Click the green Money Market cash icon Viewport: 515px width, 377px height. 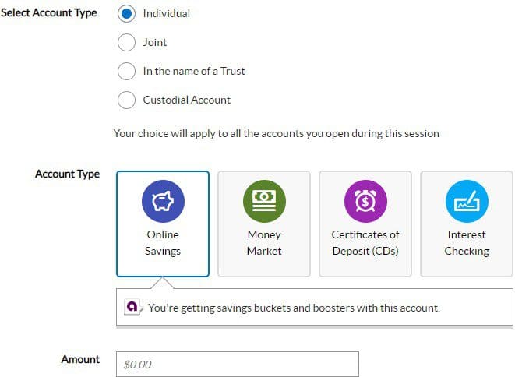coord(264,201)
